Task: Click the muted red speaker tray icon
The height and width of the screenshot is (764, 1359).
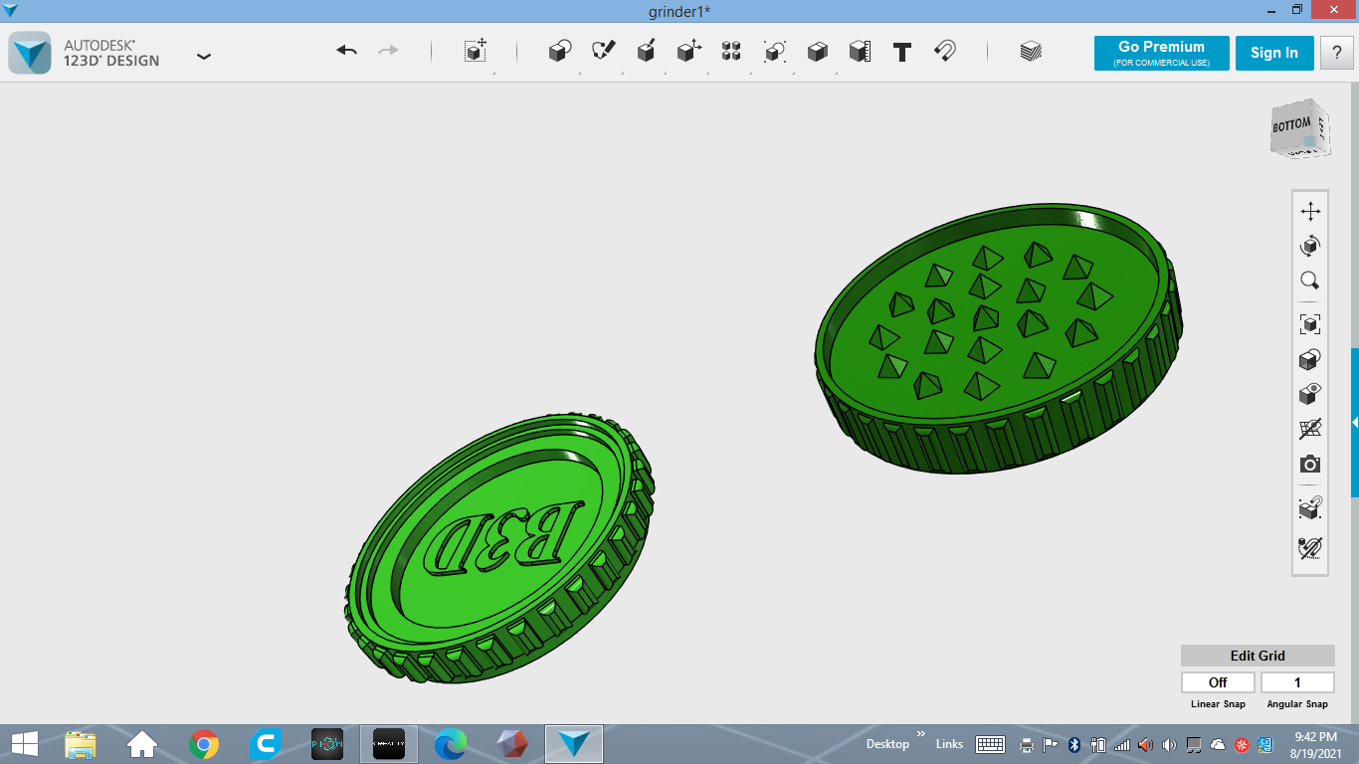Action: pyautogui.click(x=1145, y=744)
